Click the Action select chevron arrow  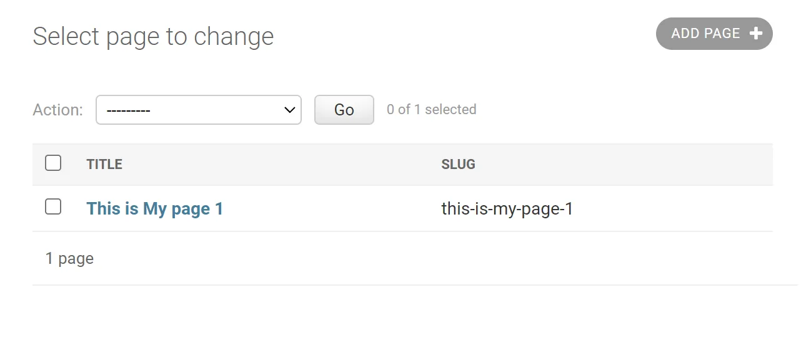289,110
